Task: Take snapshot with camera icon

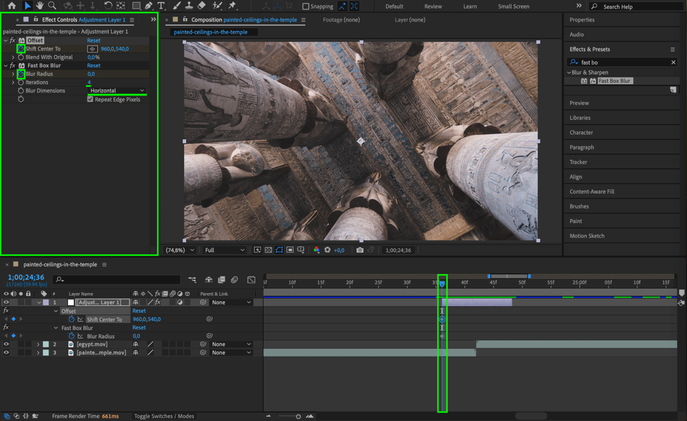Action: coord(359,250)
